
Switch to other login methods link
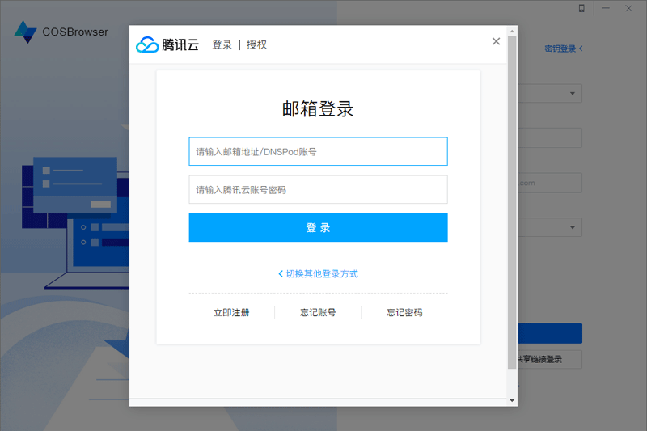tap(318, 274)
